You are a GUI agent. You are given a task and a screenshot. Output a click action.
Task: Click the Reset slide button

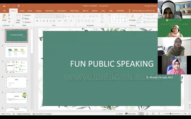26,19
